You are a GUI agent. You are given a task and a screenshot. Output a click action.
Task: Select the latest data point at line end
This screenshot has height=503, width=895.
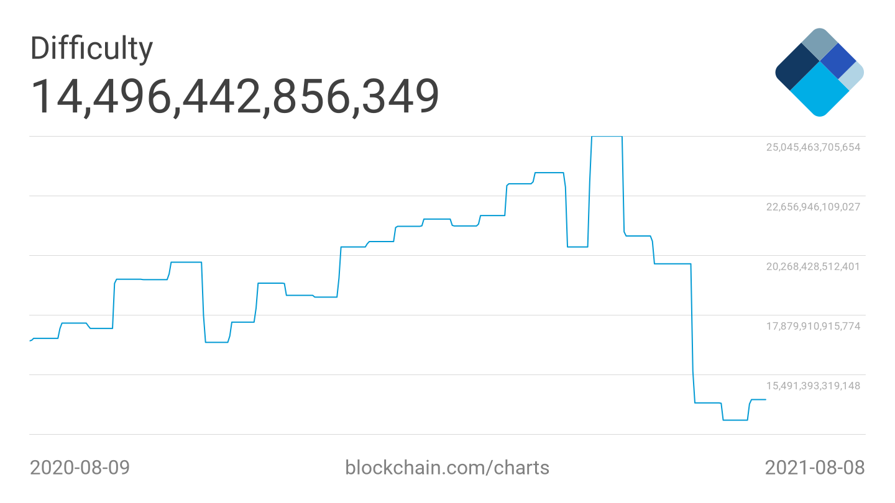pyautogui.click(x=765, y=399)
